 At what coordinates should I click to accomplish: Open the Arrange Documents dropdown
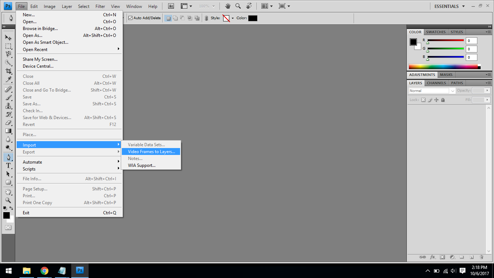[x=267, y=6]
